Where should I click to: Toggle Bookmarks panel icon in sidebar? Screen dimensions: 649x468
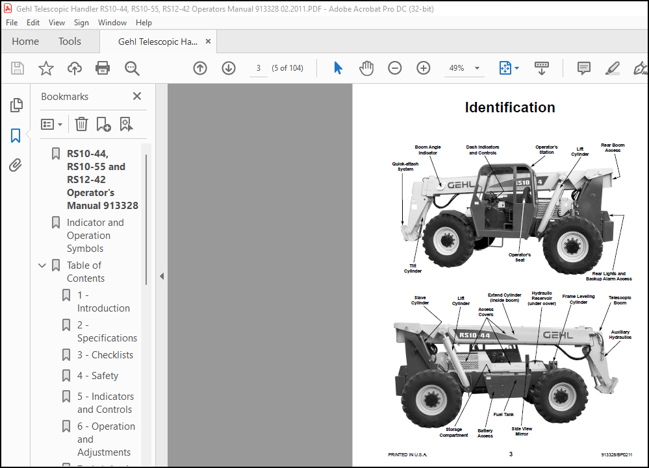16,135
